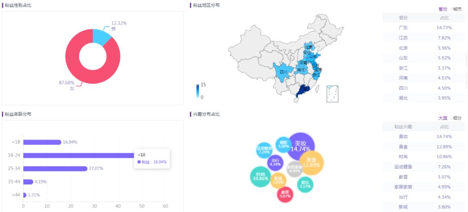Click the 12.32% male percentage label
The width and height of the screenshot is (468, 212).
119,23
